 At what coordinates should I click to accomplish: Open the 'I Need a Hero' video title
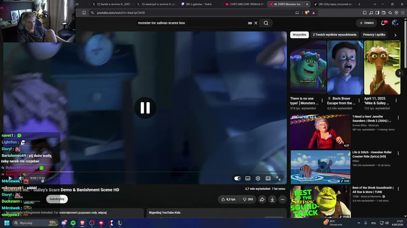(x=372, y=119)
